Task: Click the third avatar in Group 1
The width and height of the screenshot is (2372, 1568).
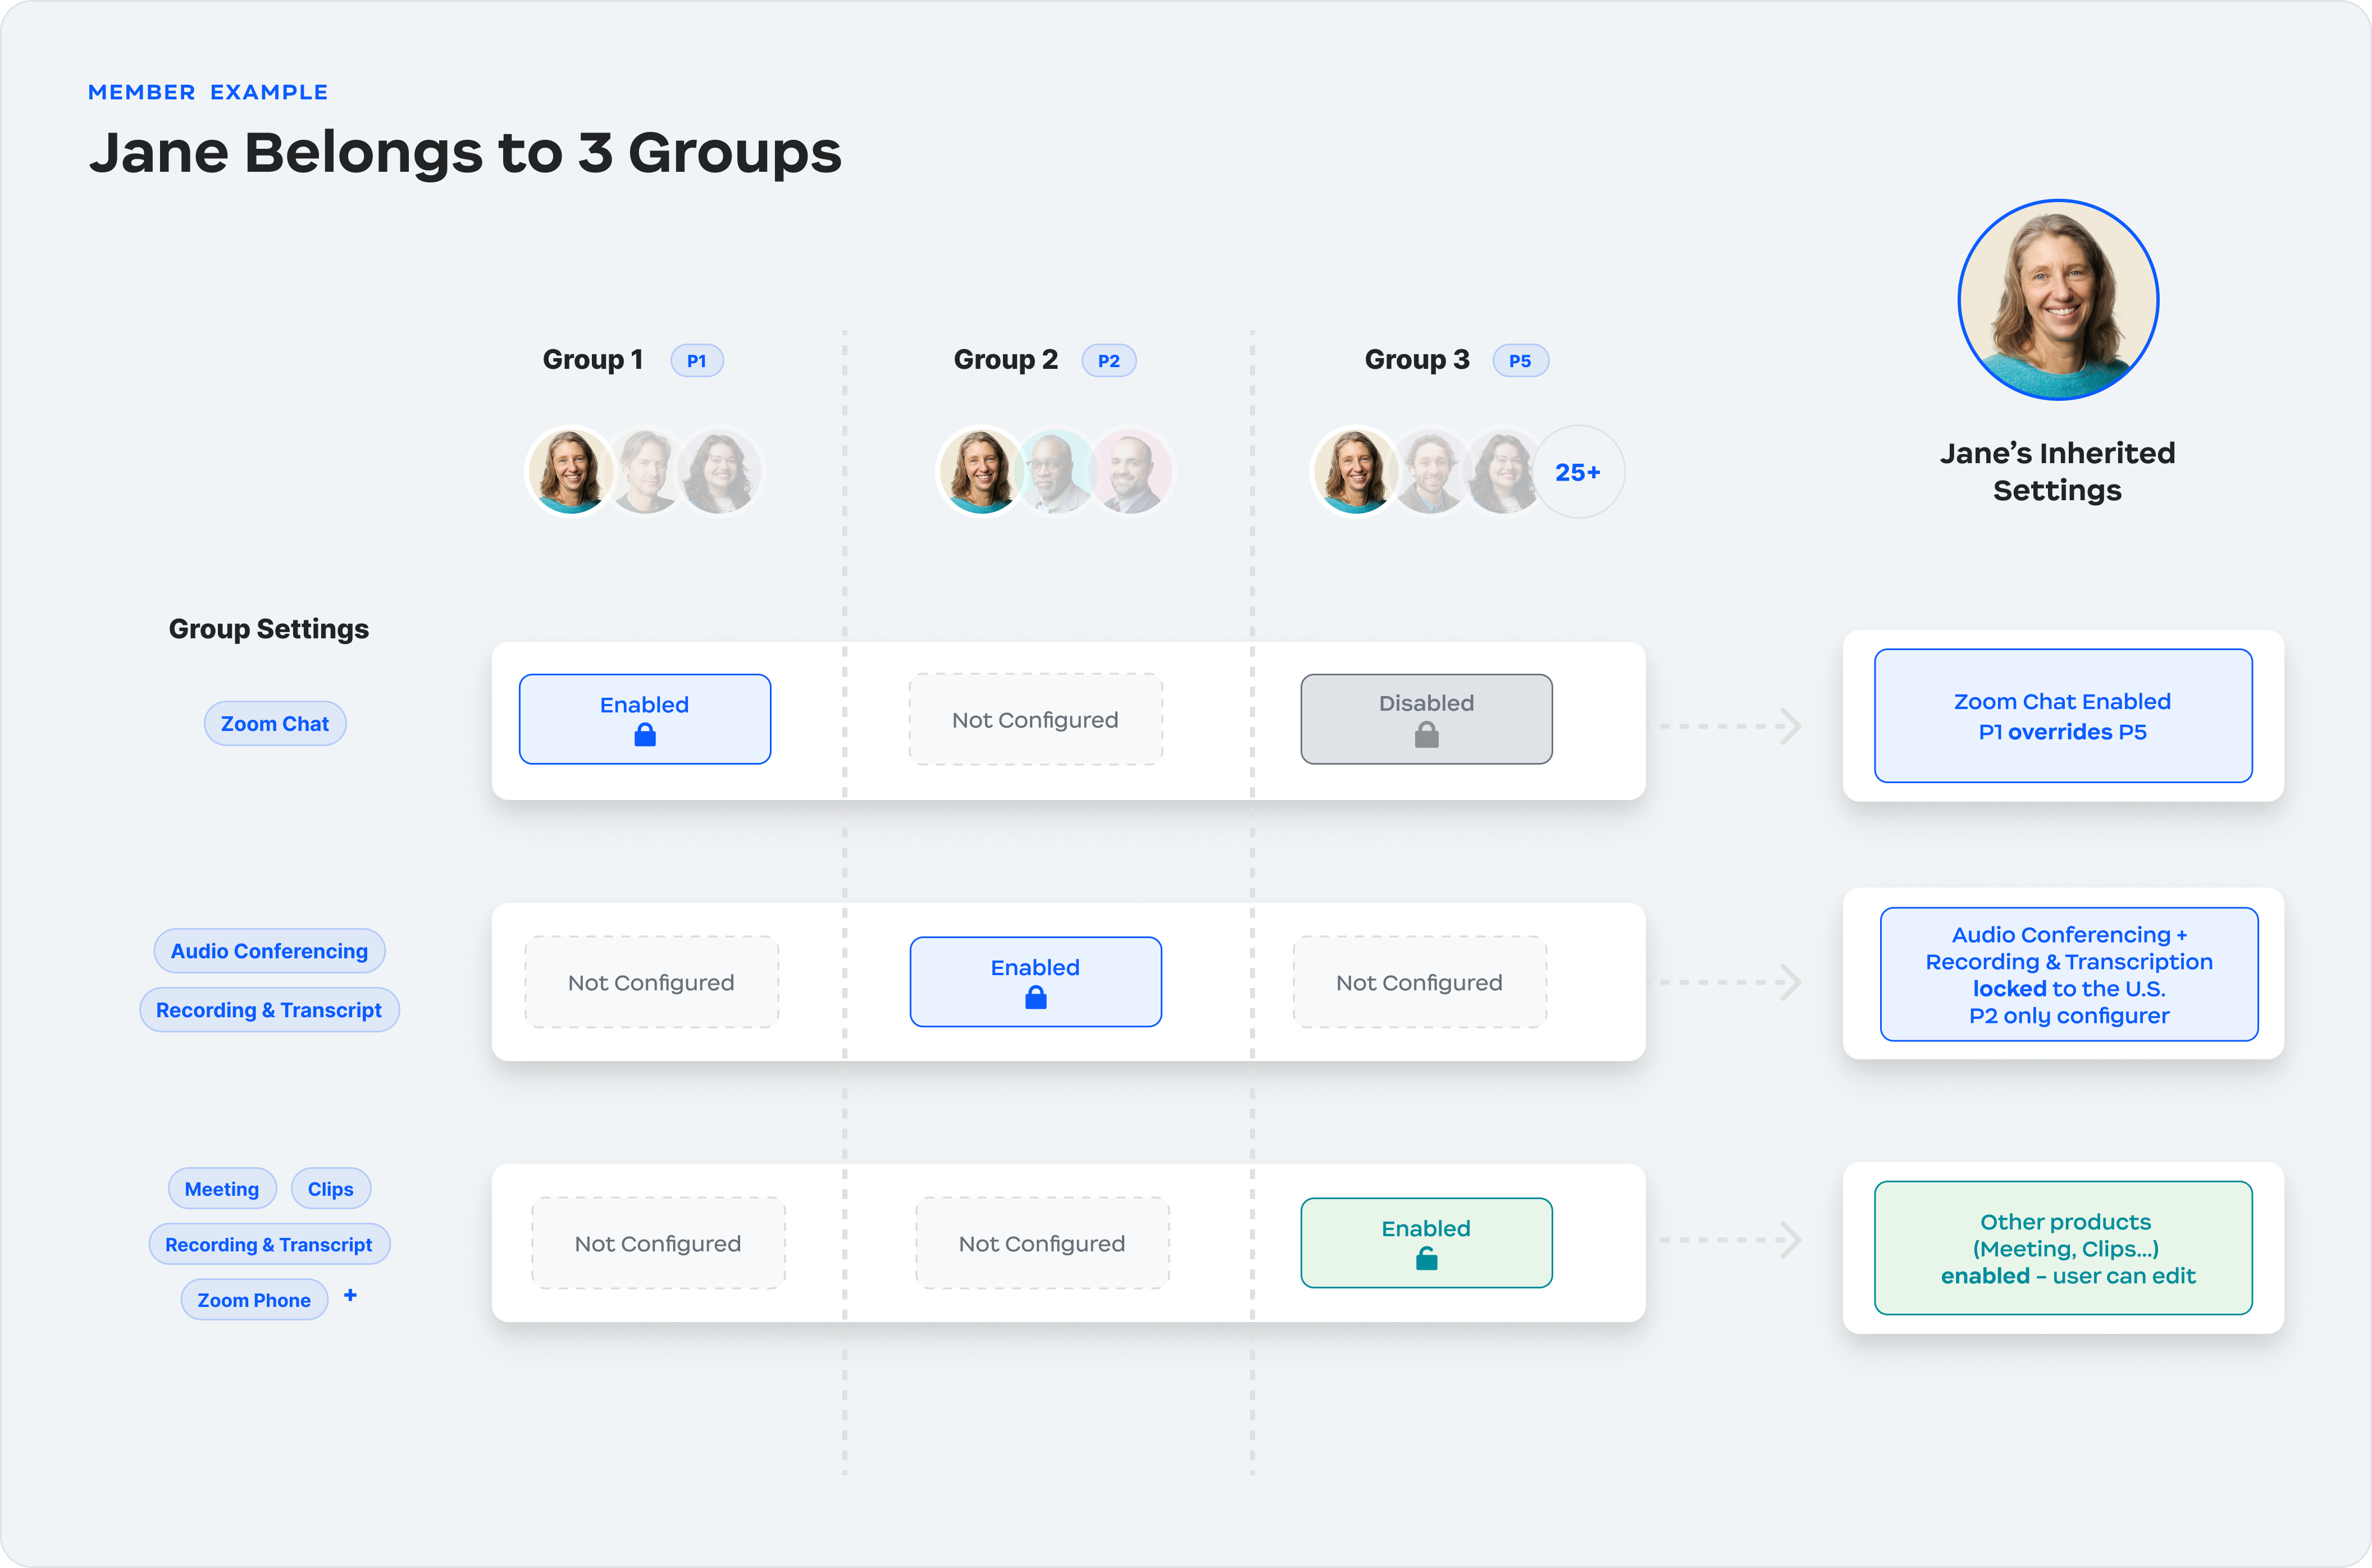Action: [720, 471]
